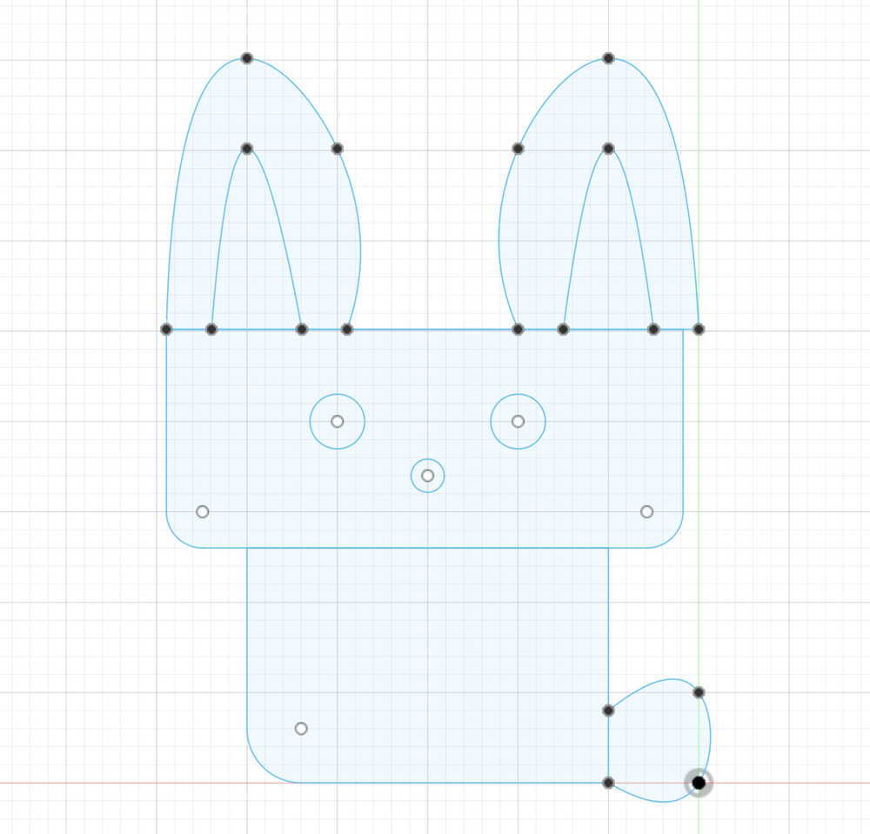Click the left inner ear's peak point
Screen dimensions: 870x834
click(247, 149)
